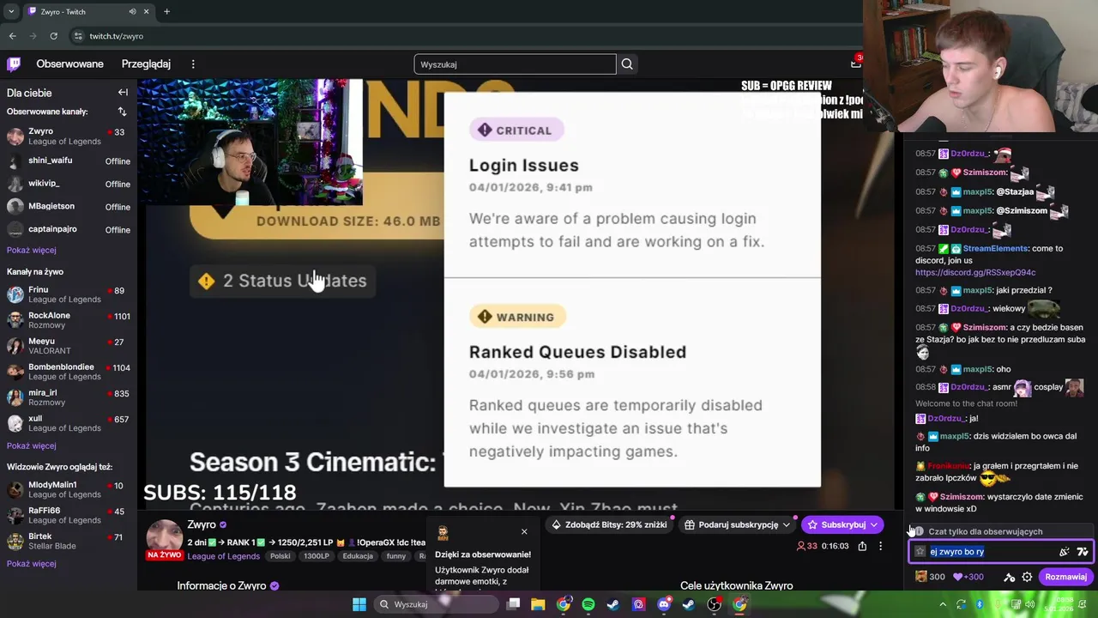This screenshot has height=618, width=1098.
Task: Reload the twitch.tv page
Action: (53, 36)
